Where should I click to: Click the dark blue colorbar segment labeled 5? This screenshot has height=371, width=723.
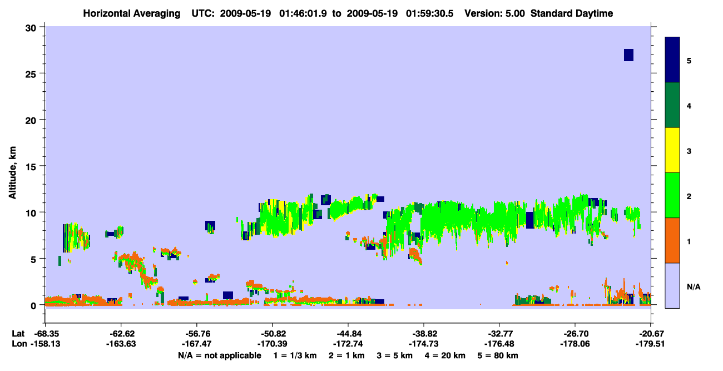672,60
